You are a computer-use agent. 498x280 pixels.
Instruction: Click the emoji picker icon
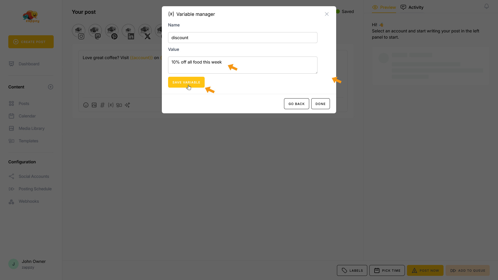(x=86, y=105)
